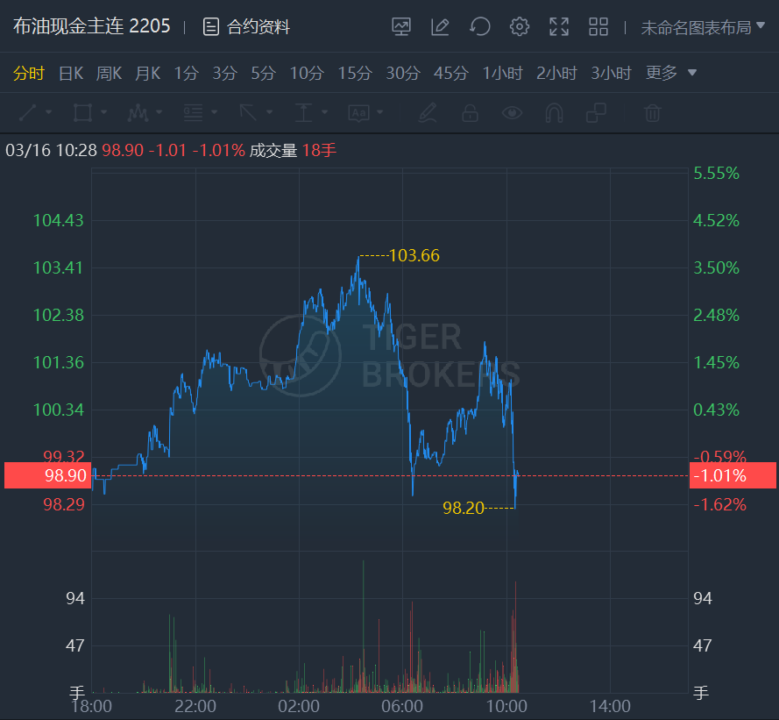Select the rectangle shape drawing tool
The width and height of the screenshot is (779, 720).
[x=83, y=112]
